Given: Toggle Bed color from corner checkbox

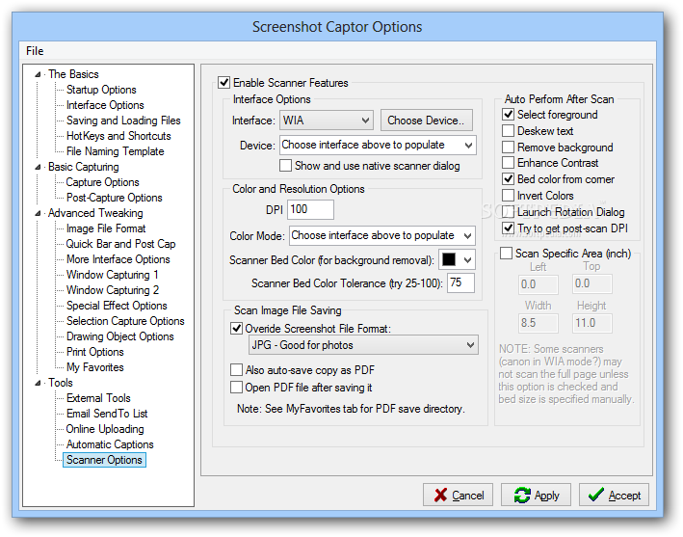Looking at the screenshot, I should tap(508, 178).
